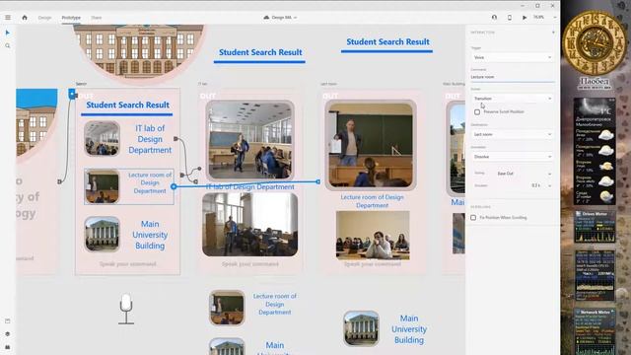Click the 76.9% zoom level value
The height and width of the screenshot is (355, 631).
538,18
